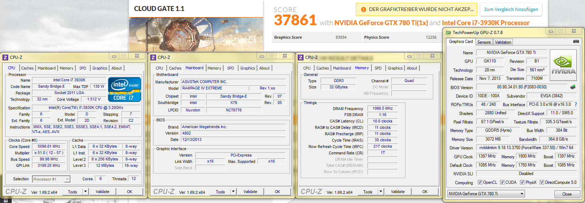The image size is (585, 203).
Task: Click 'Zum Vergleich hinzufügen' button
Action: [511, 10]
